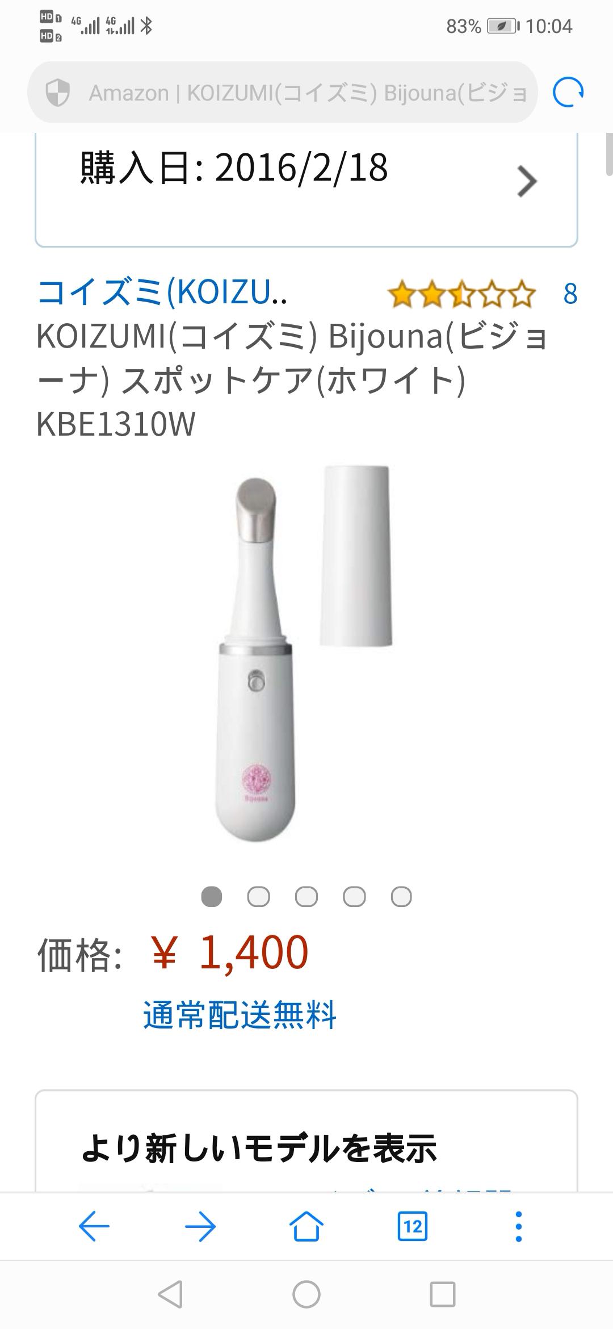The height and width of the screenshot is (1329, 613).
Task: Go forward with browser forward arrow
Action: pyautogui.click(x=200, y=1227)
